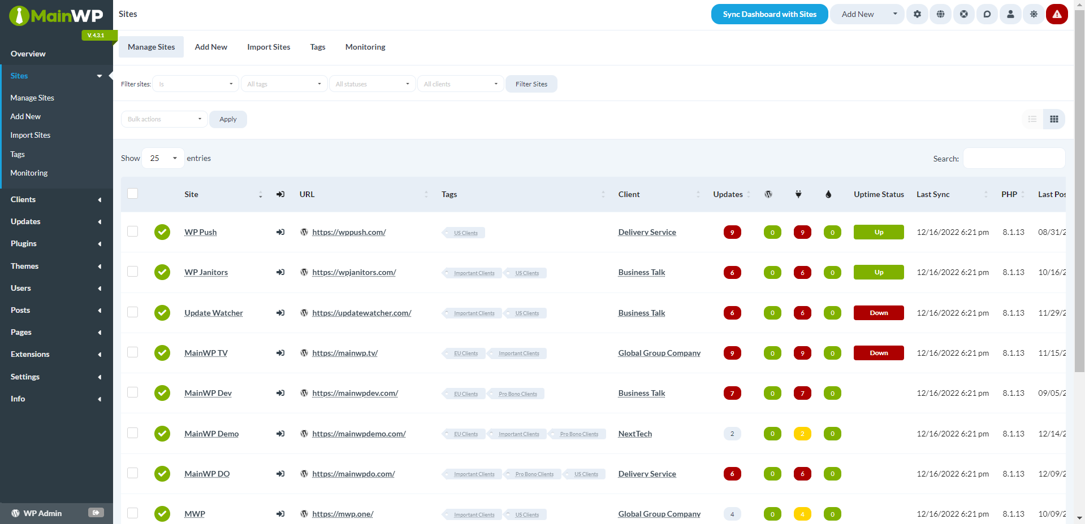Check the MainWP Demo row checkbox

point(133,433)
